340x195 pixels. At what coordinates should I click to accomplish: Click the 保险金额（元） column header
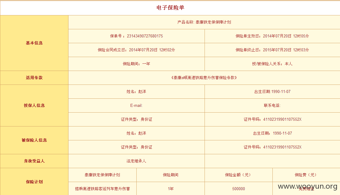click(x=239, y=175)
